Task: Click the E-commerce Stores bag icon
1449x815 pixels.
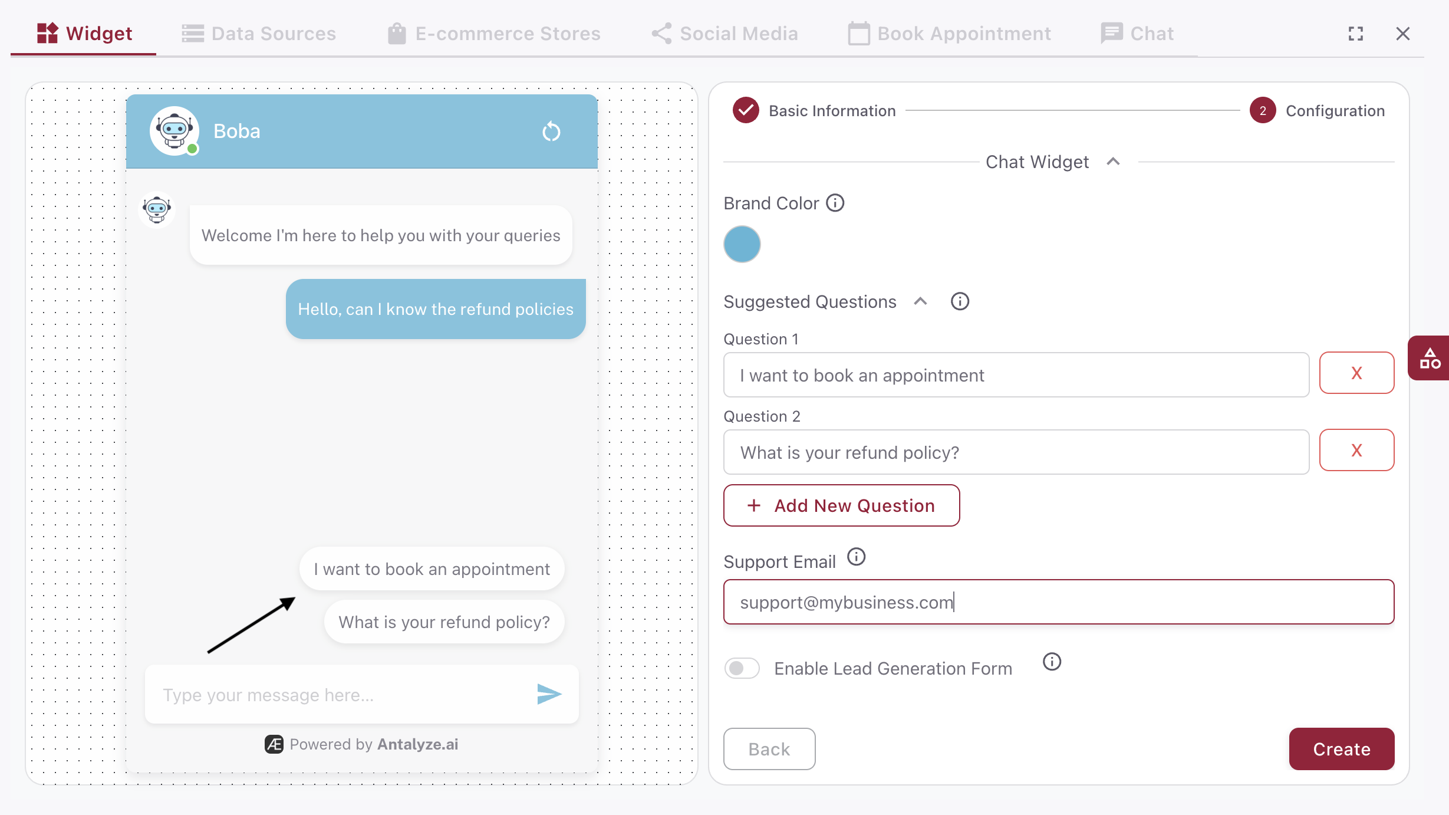Action: 397,33
